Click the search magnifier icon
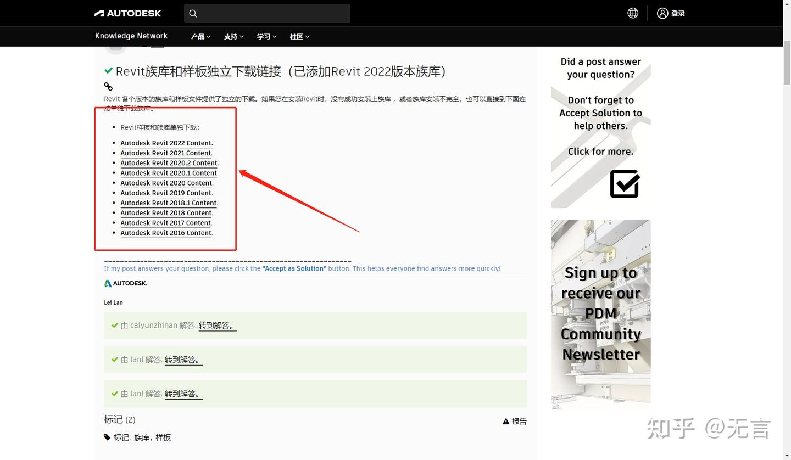791x460 pixels. (193, 13)
